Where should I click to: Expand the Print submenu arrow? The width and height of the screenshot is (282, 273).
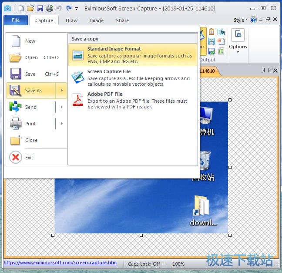click(x=62, y=124)
